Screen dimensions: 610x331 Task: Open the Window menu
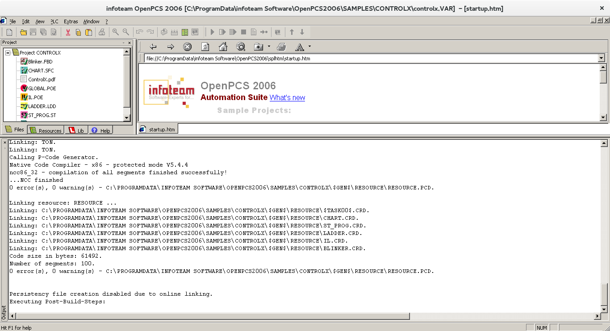(x=92, y=21)
